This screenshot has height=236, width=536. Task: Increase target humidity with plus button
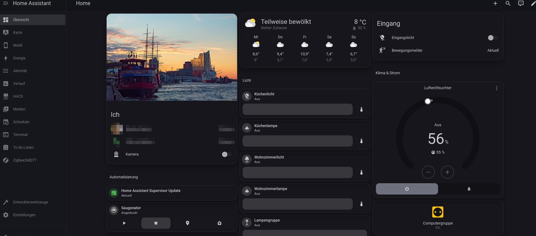coord(447,172)
